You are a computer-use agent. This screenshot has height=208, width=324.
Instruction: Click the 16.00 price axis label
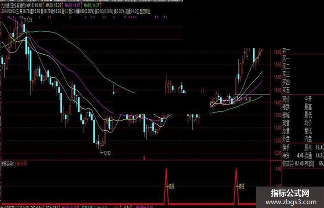[x=278, y=52]
